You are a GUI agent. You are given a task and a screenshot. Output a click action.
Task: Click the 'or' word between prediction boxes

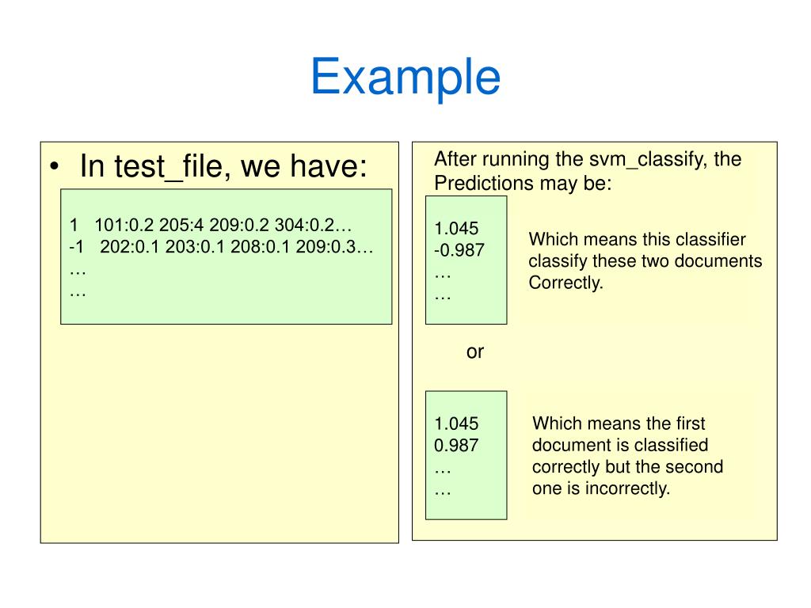pyautogui.click(x=475, y=352)
